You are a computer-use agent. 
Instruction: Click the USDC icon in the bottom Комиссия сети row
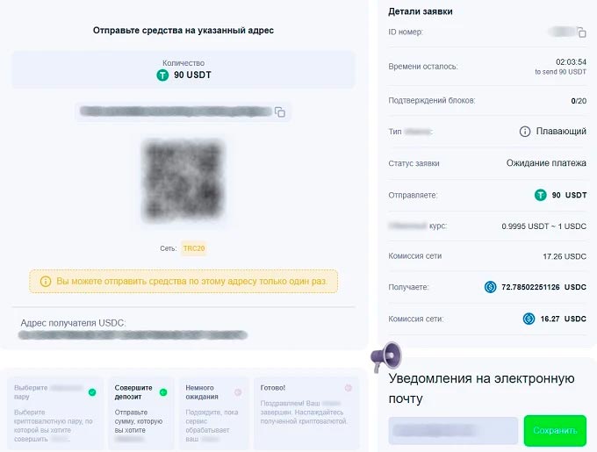pyautogui.click(x=529, y=319)
